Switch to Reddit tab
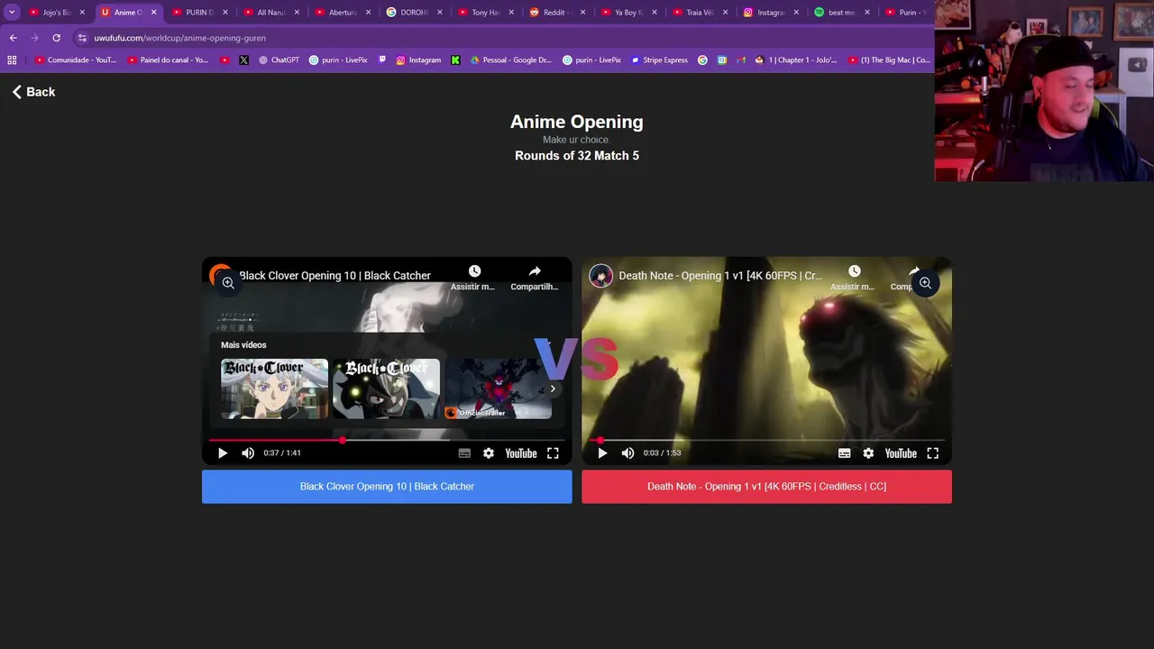The width and height of the screenshot is (1154, 649). [x=556, y=13]
